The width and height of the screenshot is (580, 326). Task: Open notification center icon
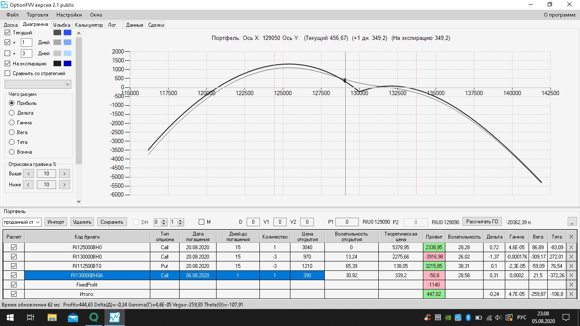[566, 318]
